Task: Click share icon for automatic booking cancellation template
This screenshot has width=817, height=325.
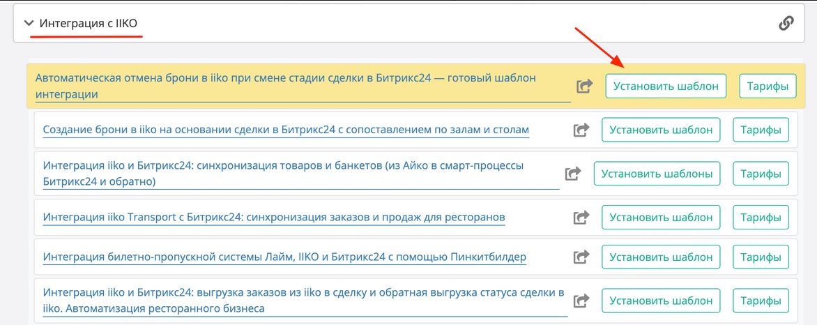Action: coord(584,86)
